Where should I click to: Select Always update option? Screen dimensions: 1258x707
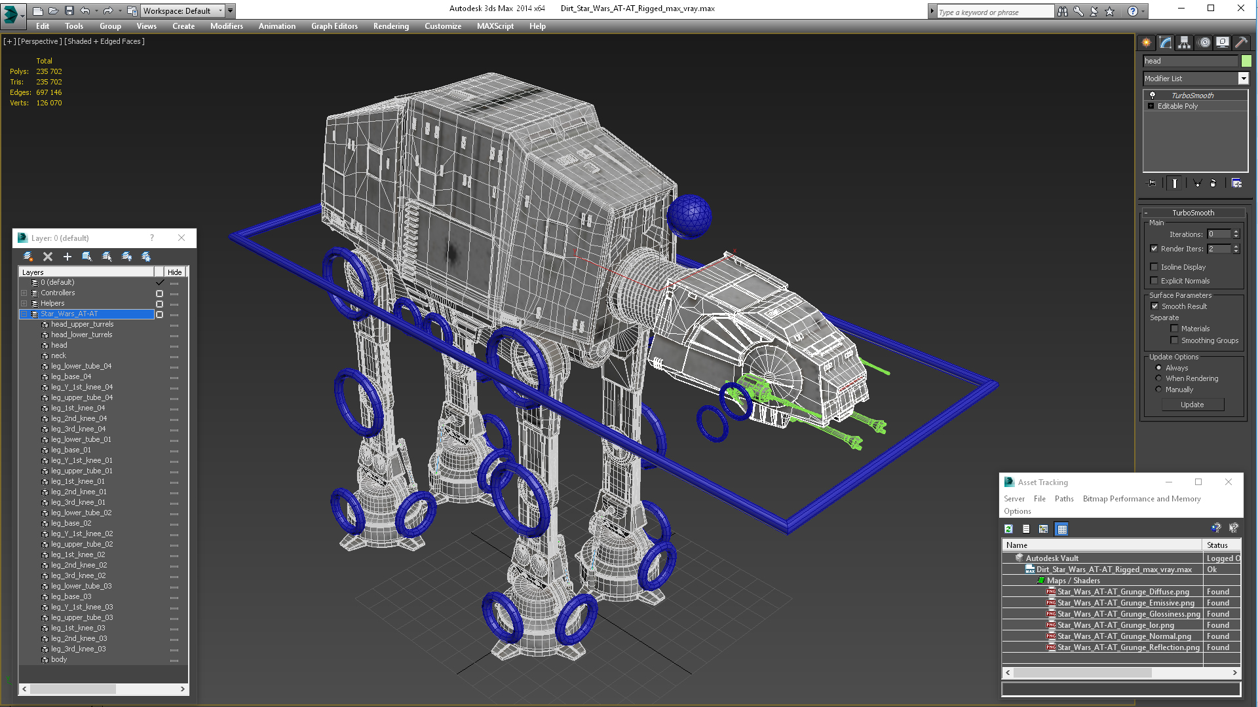[x=1159, y=368]
